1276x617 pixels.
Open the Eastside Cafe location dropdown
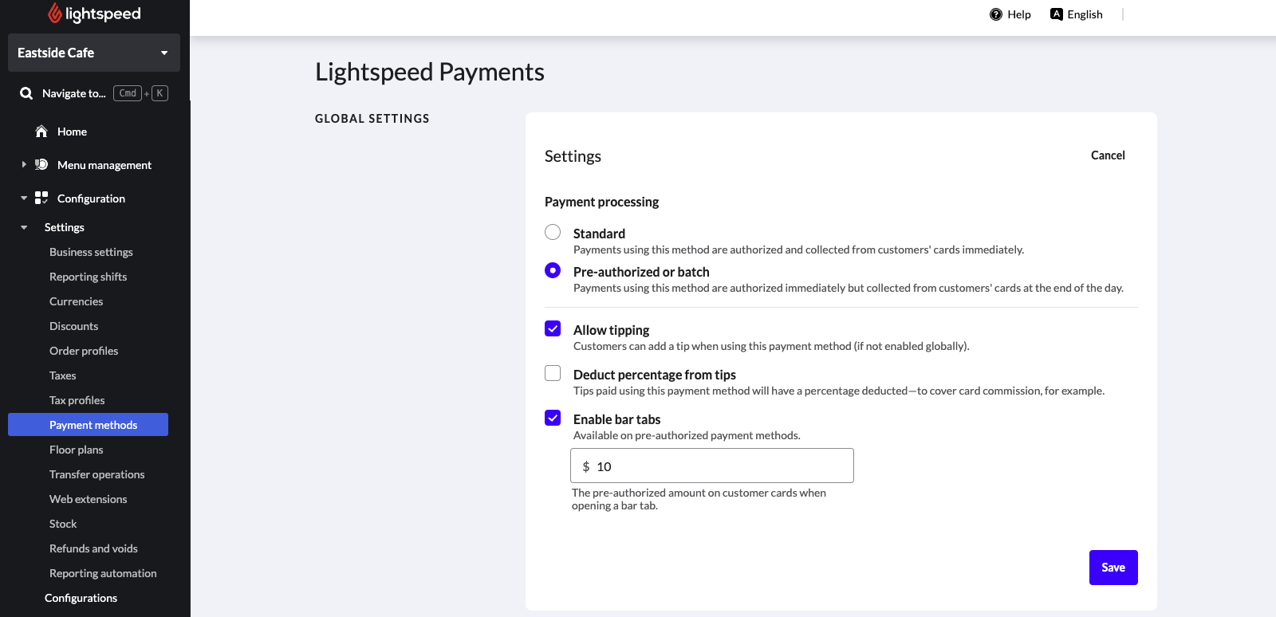pos(94,53)
